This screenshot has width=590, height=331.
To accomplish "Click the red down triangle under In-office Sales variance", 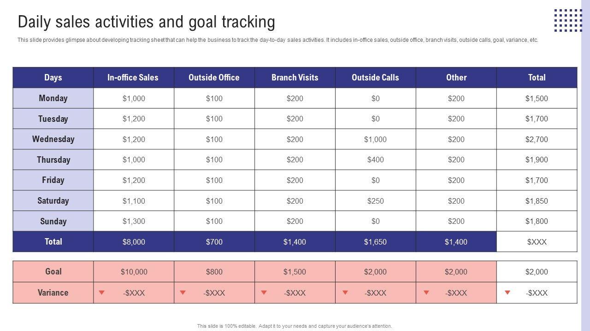I will [x=102, y=292].
